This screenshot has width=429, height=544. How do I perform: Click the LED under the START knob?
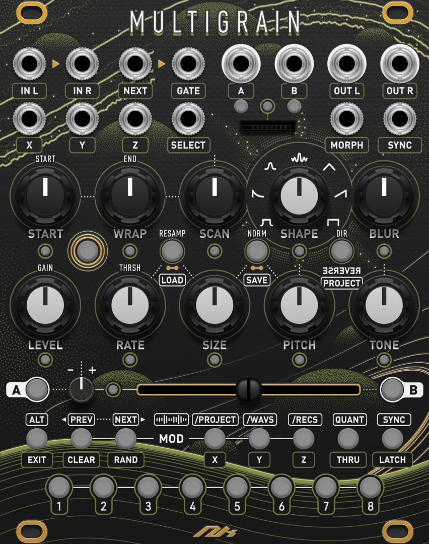click(45, 251)
